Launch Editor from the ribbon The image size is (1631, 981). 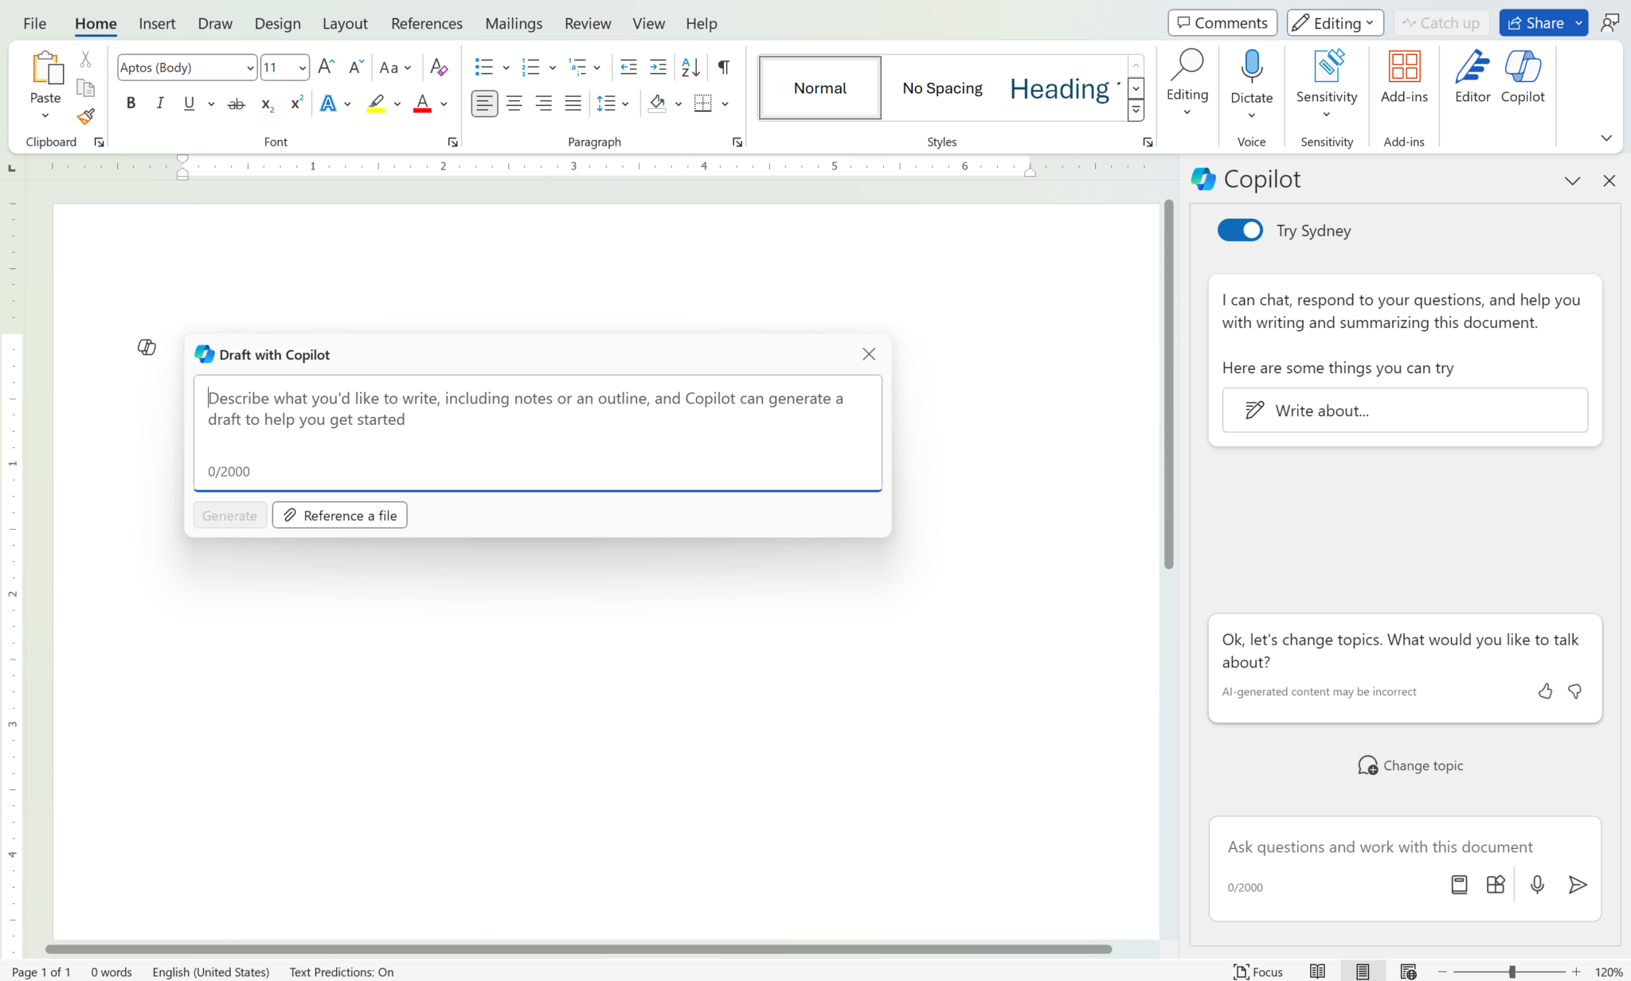[1470, 80]
